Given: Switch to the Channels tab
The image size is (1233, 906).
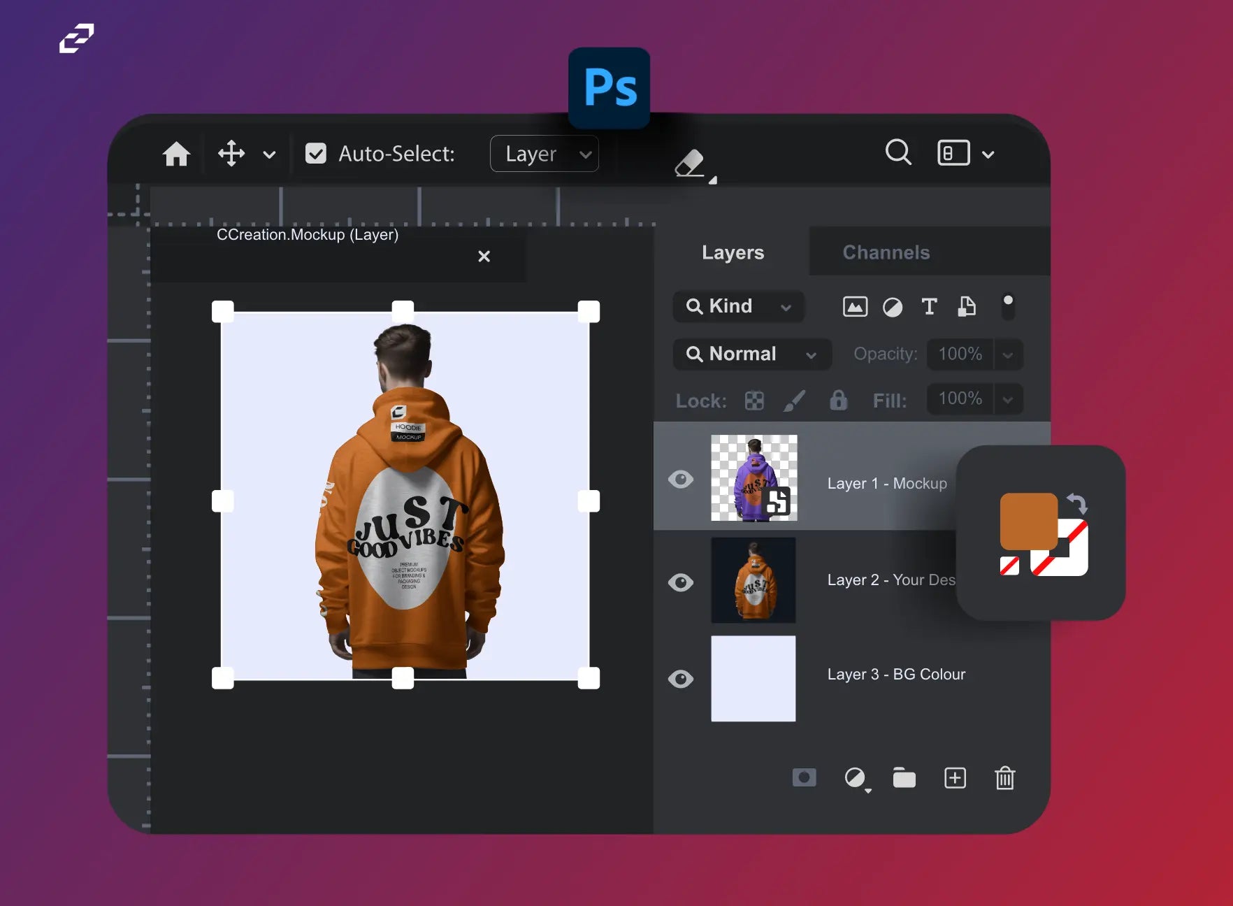Looking at the screenshot, I should click(886, 252).
